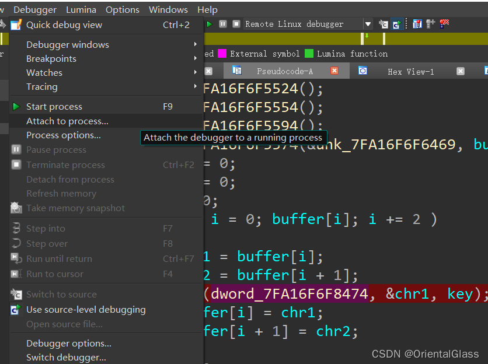Open the Options menu
The width and height of the screenshot is (488, 364).
[123, 10]
